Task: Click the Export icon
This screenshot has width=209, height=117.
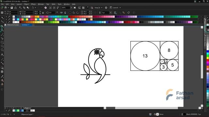Action: coord(54,8)
